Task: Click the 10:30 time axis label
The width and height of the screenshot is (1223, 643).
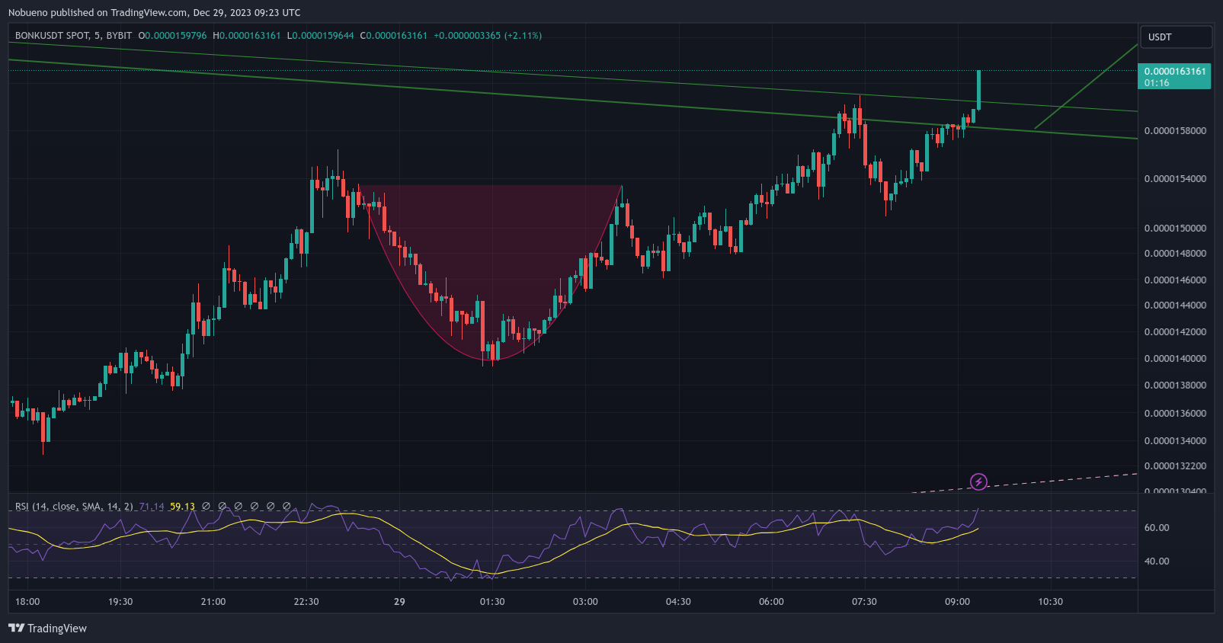Action: click(1050, 602)
